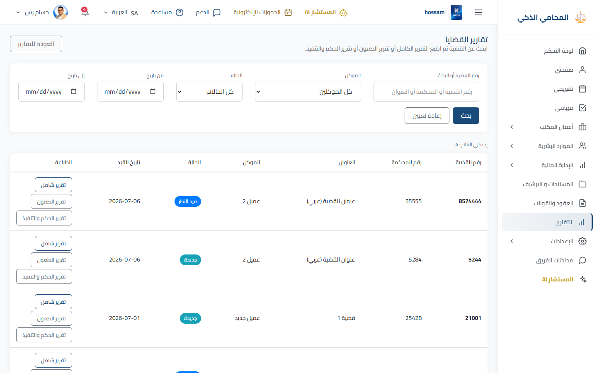The image size is (597, 373).
Task: Expand الموارد البشرية submenu chevron
Action: coord(512,146)
